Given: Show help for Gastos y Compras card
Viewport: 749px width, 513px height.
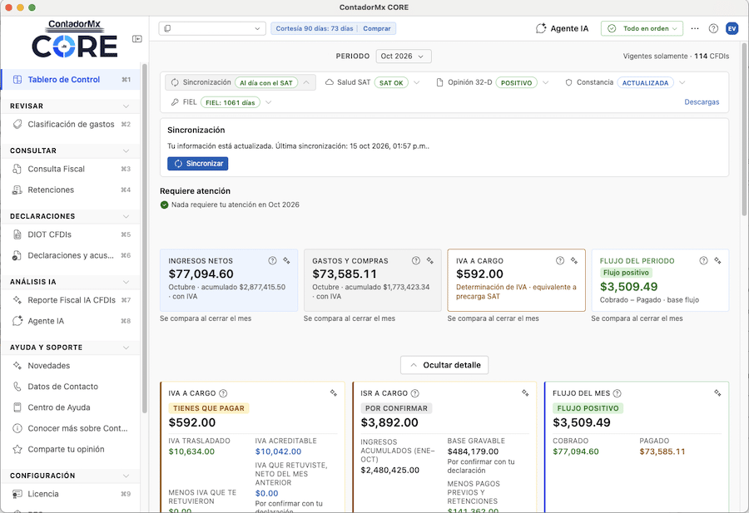Looking at the screenshot, I should pyautogui.click(x=416, y=260).
